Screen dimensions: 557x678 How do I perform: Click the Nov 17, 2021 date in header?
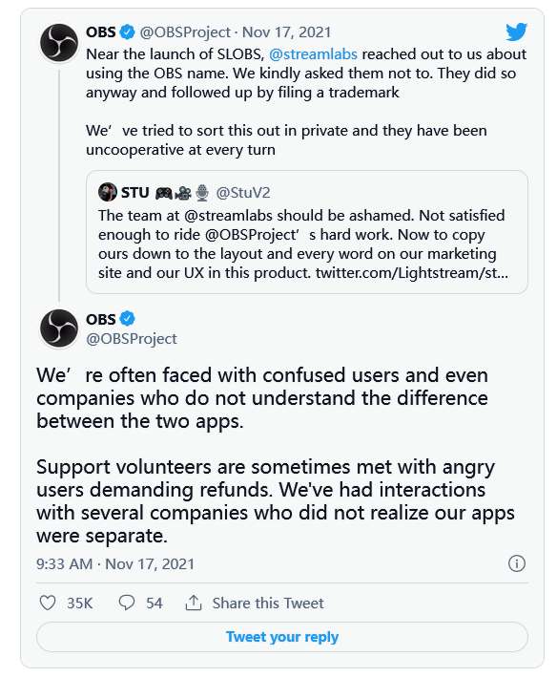point(287,32)
